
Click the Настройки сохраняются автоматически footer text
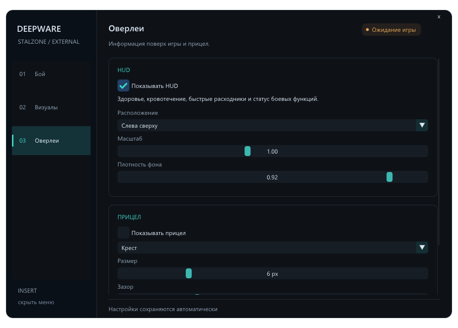coord(163,309)
